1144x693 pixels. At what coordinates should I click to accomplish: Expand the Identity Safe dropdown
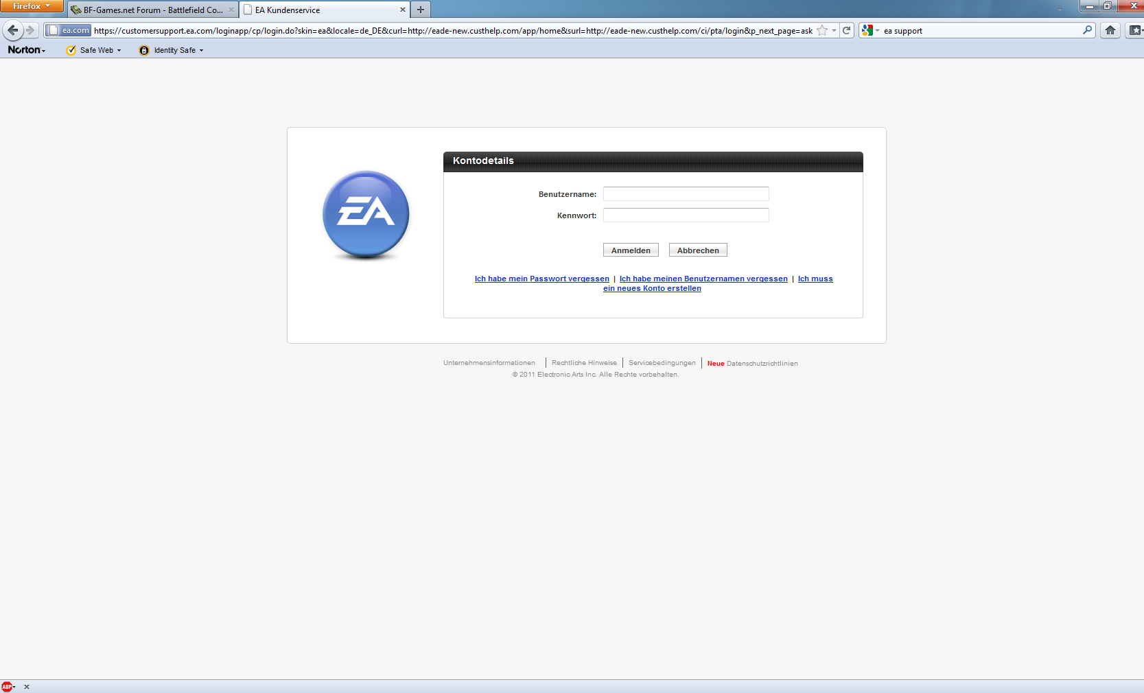click(x=201, y=50)
